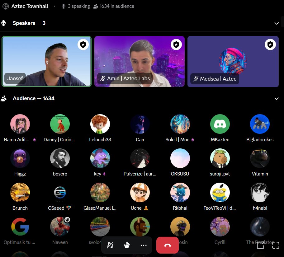Click the name Lelouch33
284x257 pixels.
pyautogui.click(x=100, y=140)
